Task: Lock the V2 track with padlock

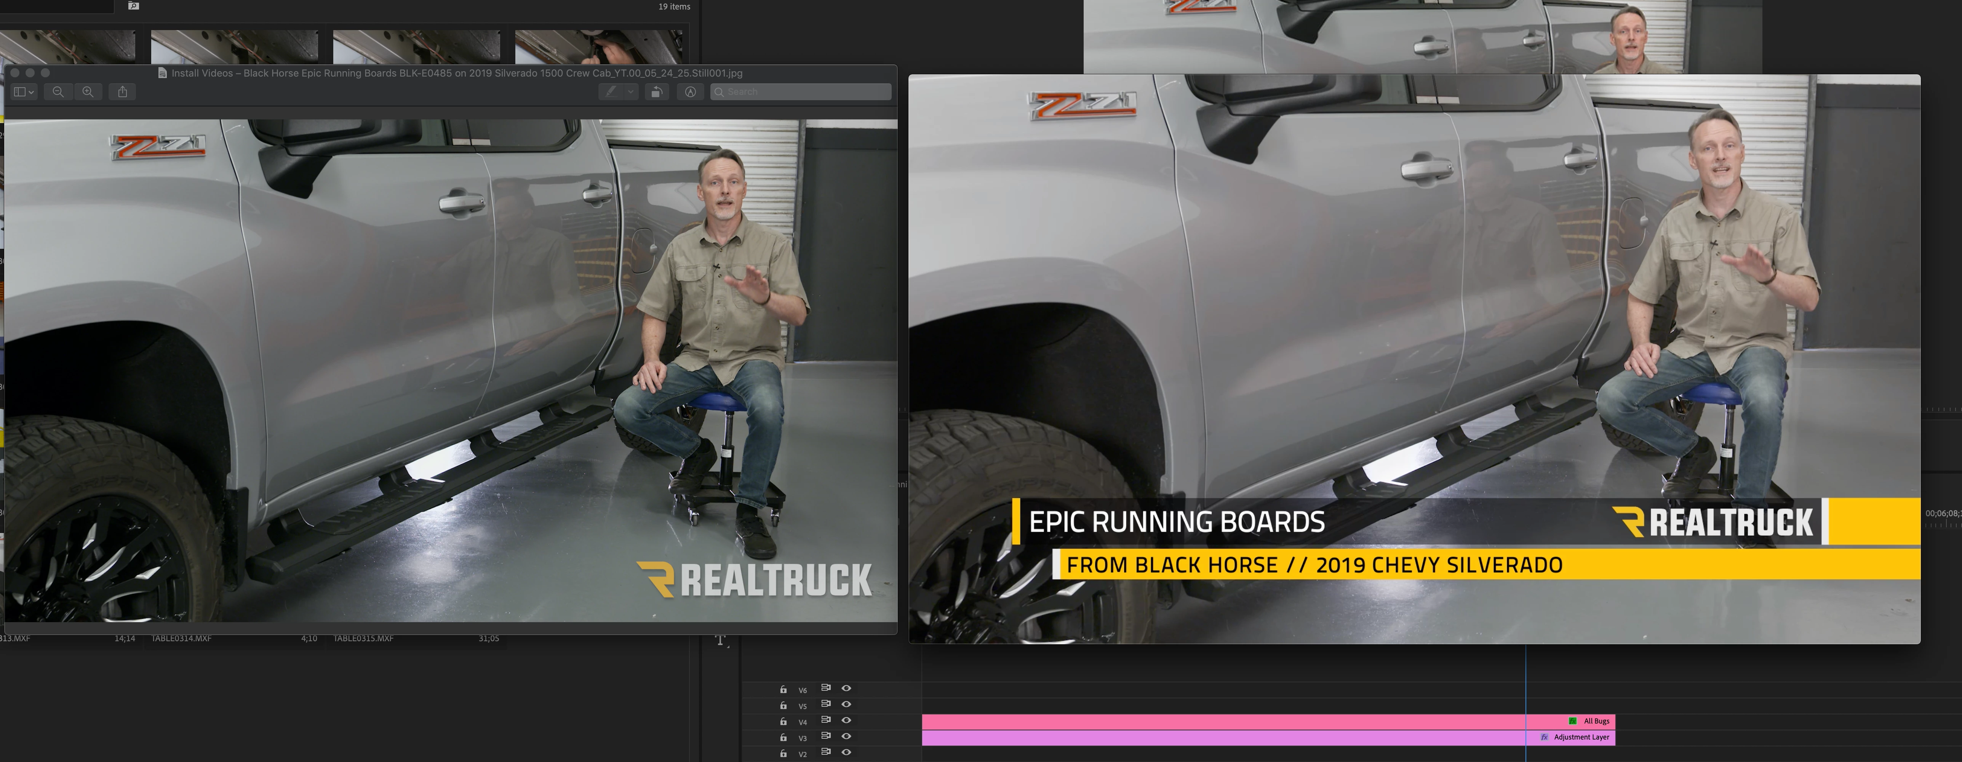Action: coord(783,753)
